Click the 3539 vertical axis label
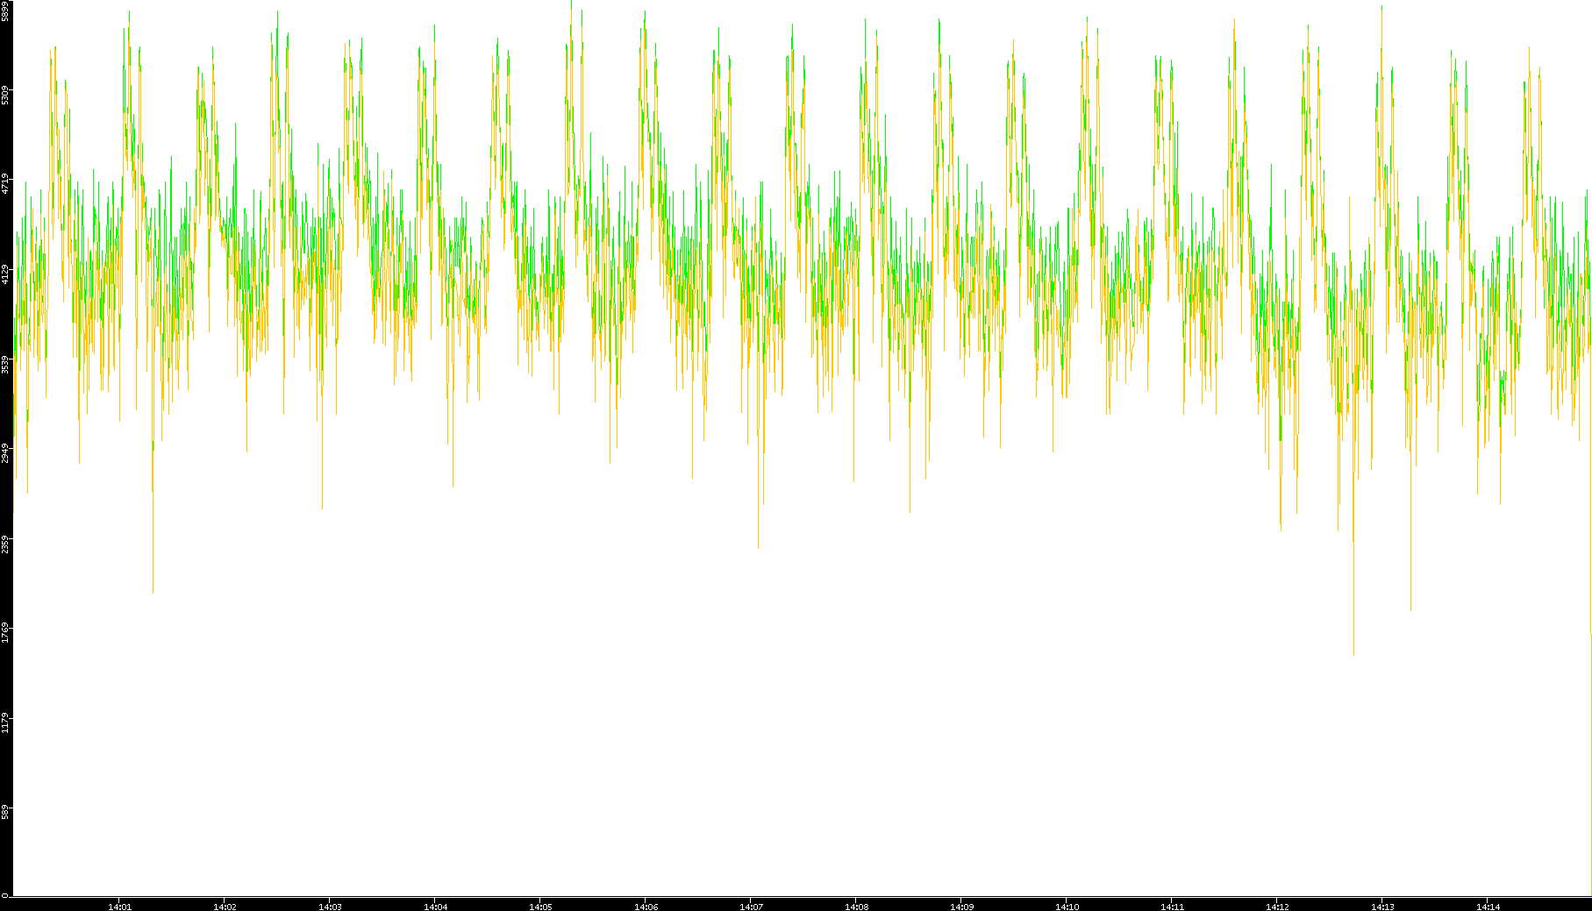The image size is (1592, 911). (5, 364)
